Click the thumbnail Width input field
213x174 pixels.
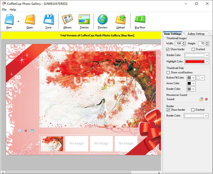pos(179,43)
